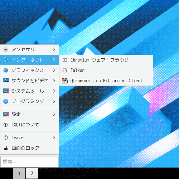Click the 画面のロック padlock icon

tap(6, 148)
